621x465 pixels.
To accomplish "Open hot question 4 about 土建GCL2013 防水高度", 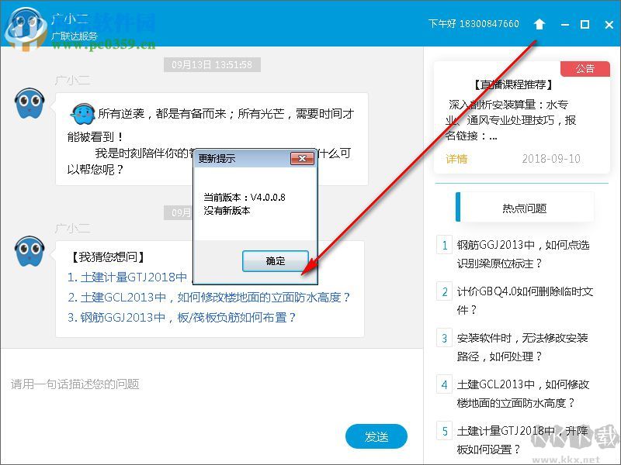I will [522, 394].
